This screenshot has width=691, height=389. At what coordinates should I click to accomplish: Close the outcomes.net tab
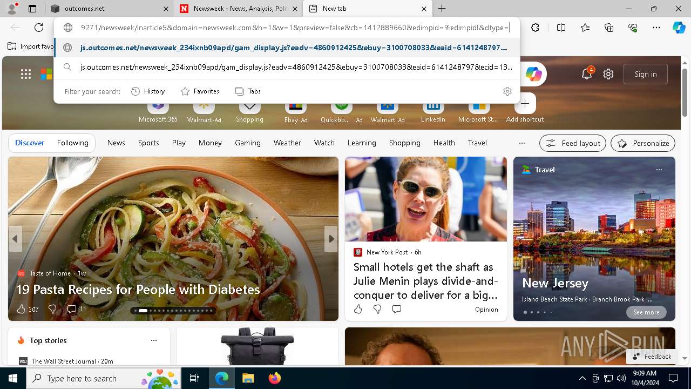[x=166, y=9]
